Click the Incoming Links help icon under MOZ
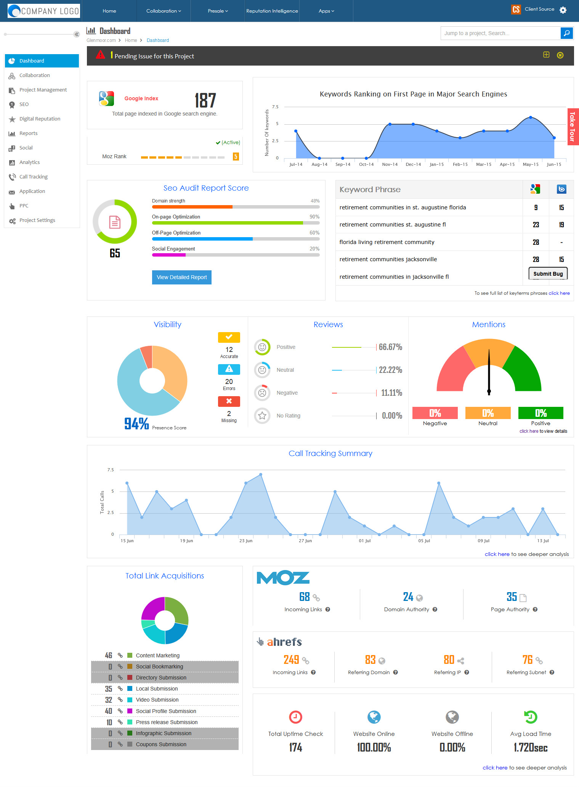Screen dimensions: 579x787 pos(328,609)
